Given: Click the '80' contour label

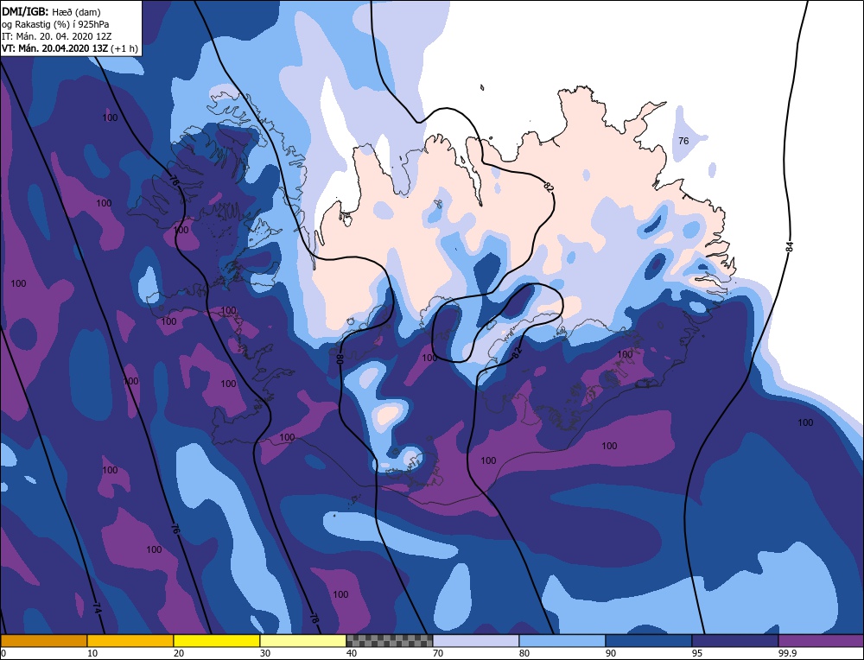Looking at the screenshot, I should click(x=340, y=359).
